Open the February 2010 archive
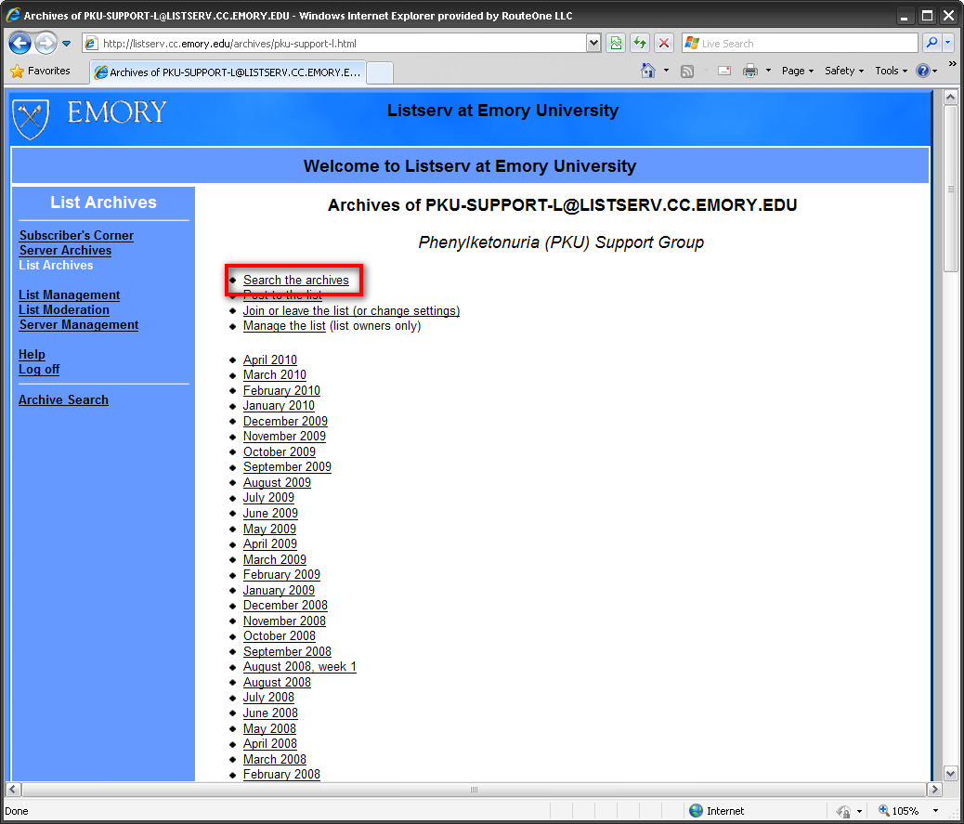 pyautogui.click(x=281, y=390)
